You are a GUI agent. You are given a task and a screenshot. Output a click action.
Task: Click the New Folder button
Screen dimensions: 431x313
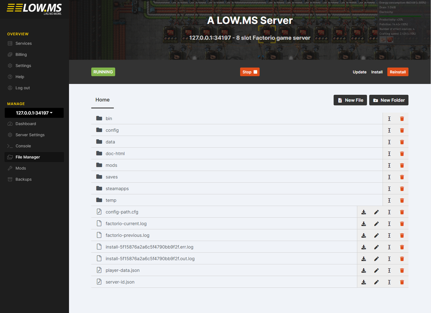click(x=389, y=100)
